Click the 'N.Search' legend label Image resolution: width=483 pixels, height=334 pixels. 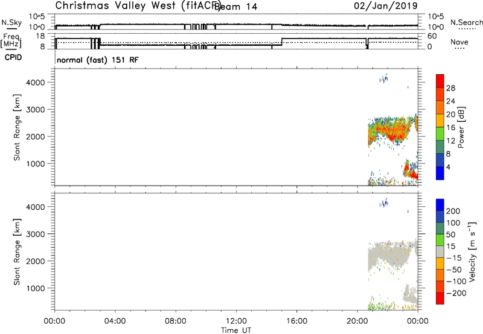click(x=466, y=22)
